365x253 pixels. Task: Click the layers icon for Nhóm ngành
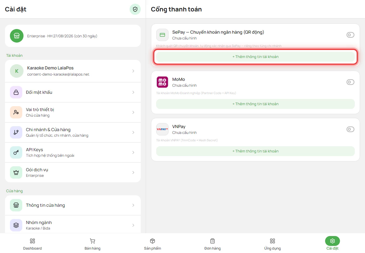[x=16, y=225]
